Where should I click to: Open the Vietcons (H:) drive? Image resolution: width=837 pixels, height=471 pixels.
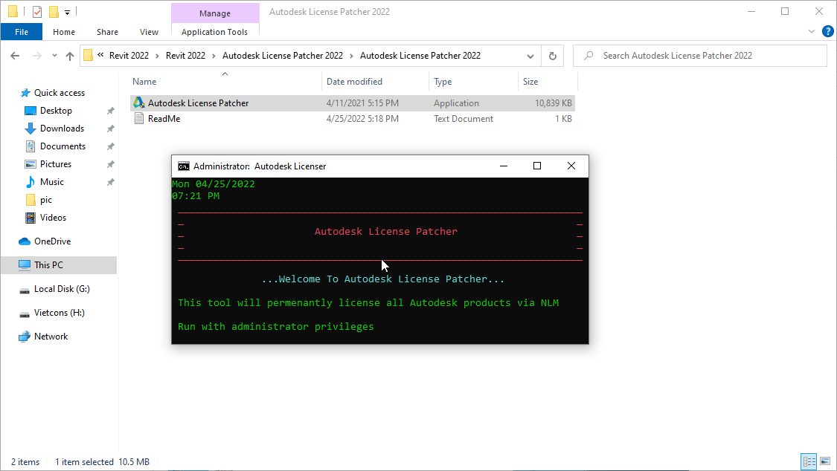pyautogui.click(x=60, y=313)
